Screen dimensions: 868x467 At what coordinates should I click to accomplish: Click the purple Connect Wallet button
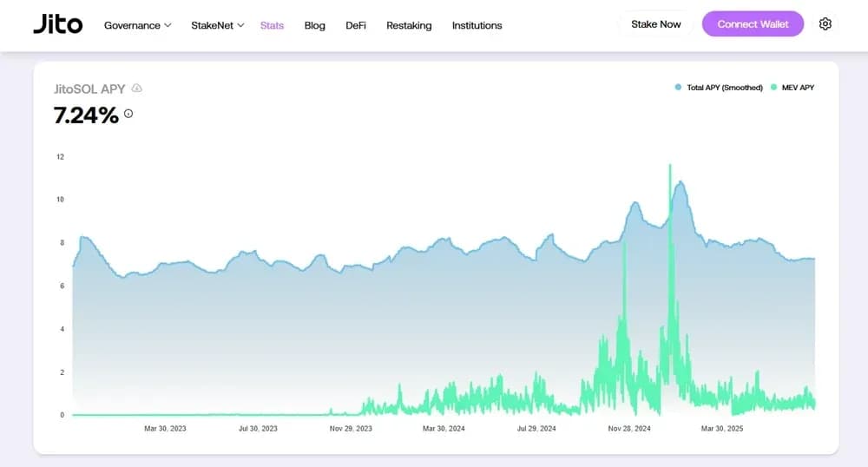pyautogui.click(x=753, y=24)
